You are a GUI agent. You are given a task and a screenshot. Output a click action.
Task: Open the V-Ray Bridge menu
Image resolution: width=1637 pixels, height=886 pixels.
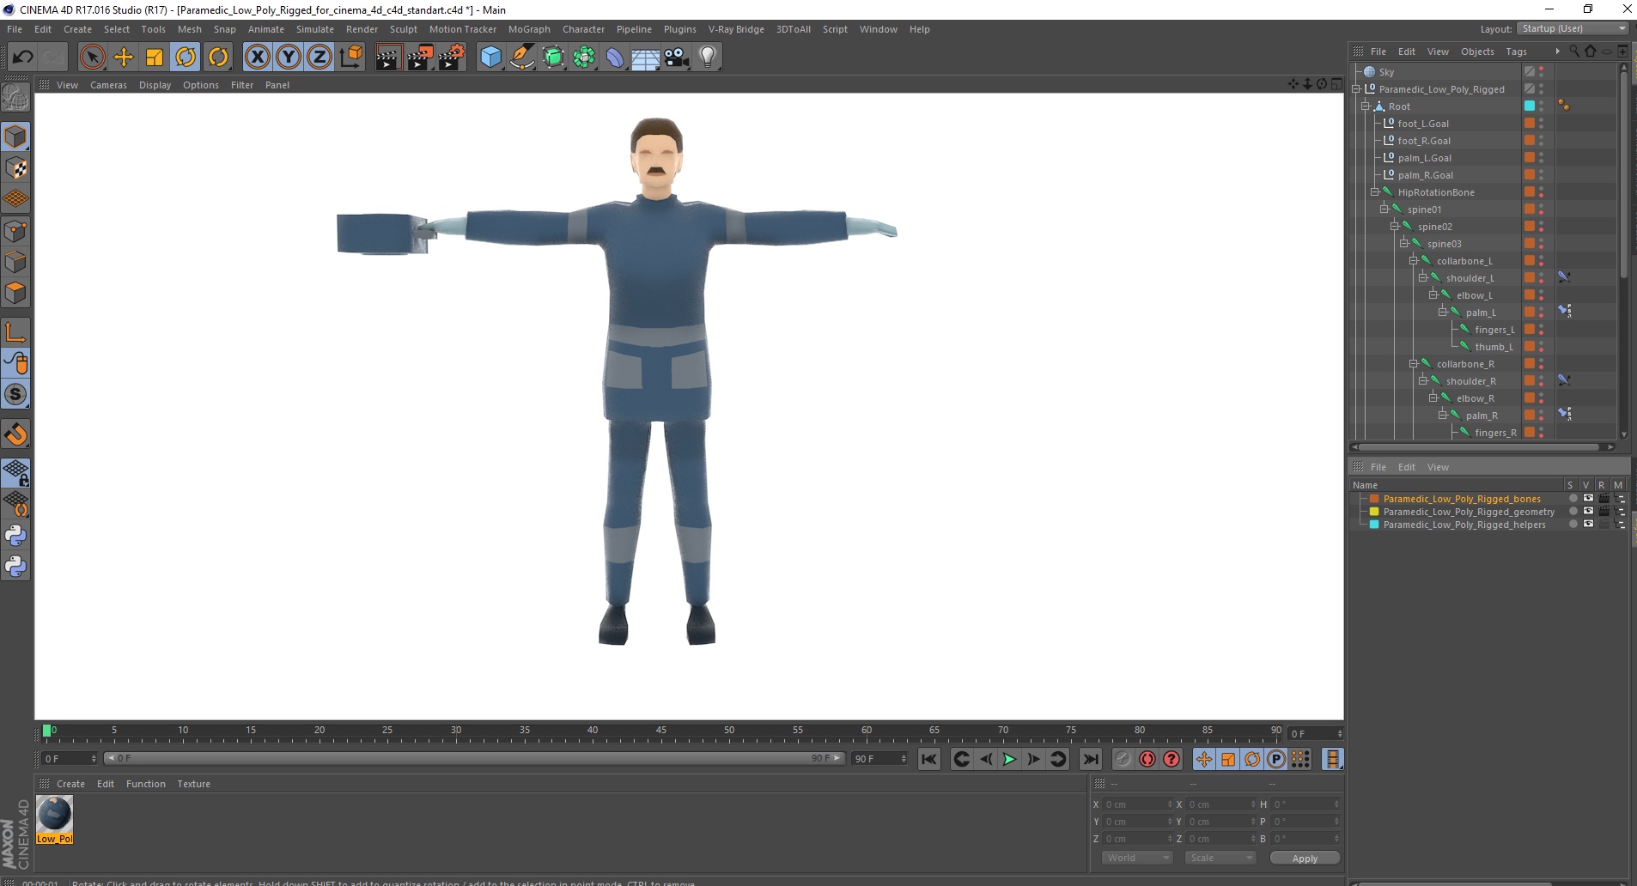point(736,29)
